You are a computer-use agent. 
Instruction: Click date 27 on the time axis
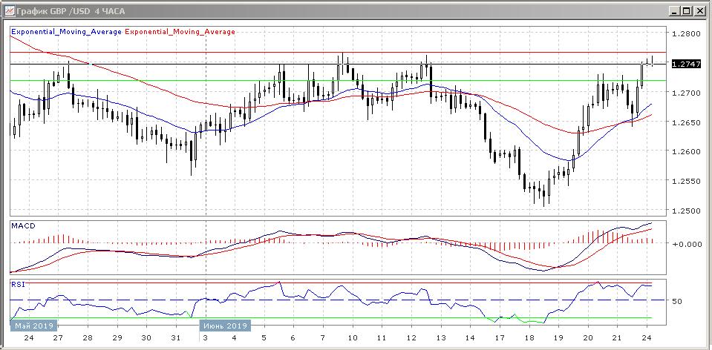coord(56,337)
